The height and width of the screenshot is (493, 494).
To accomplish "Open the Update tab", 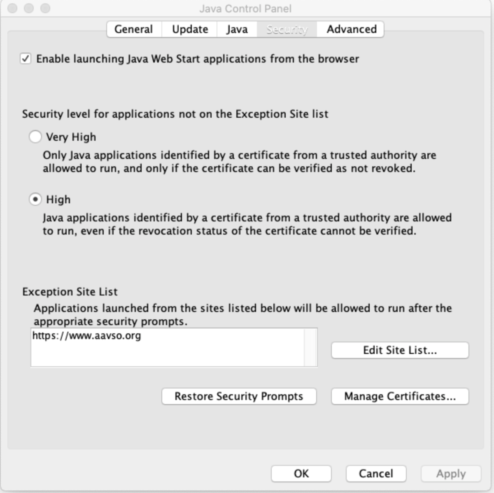I will 190,29.
